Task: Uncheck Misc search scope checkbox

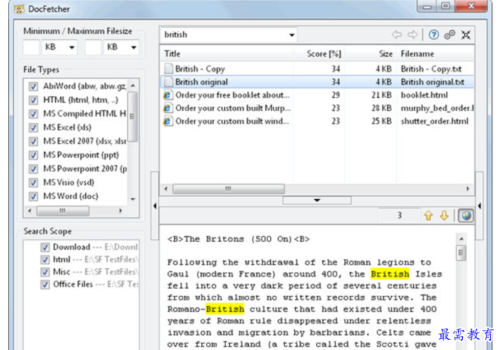Action: point(45,272)
